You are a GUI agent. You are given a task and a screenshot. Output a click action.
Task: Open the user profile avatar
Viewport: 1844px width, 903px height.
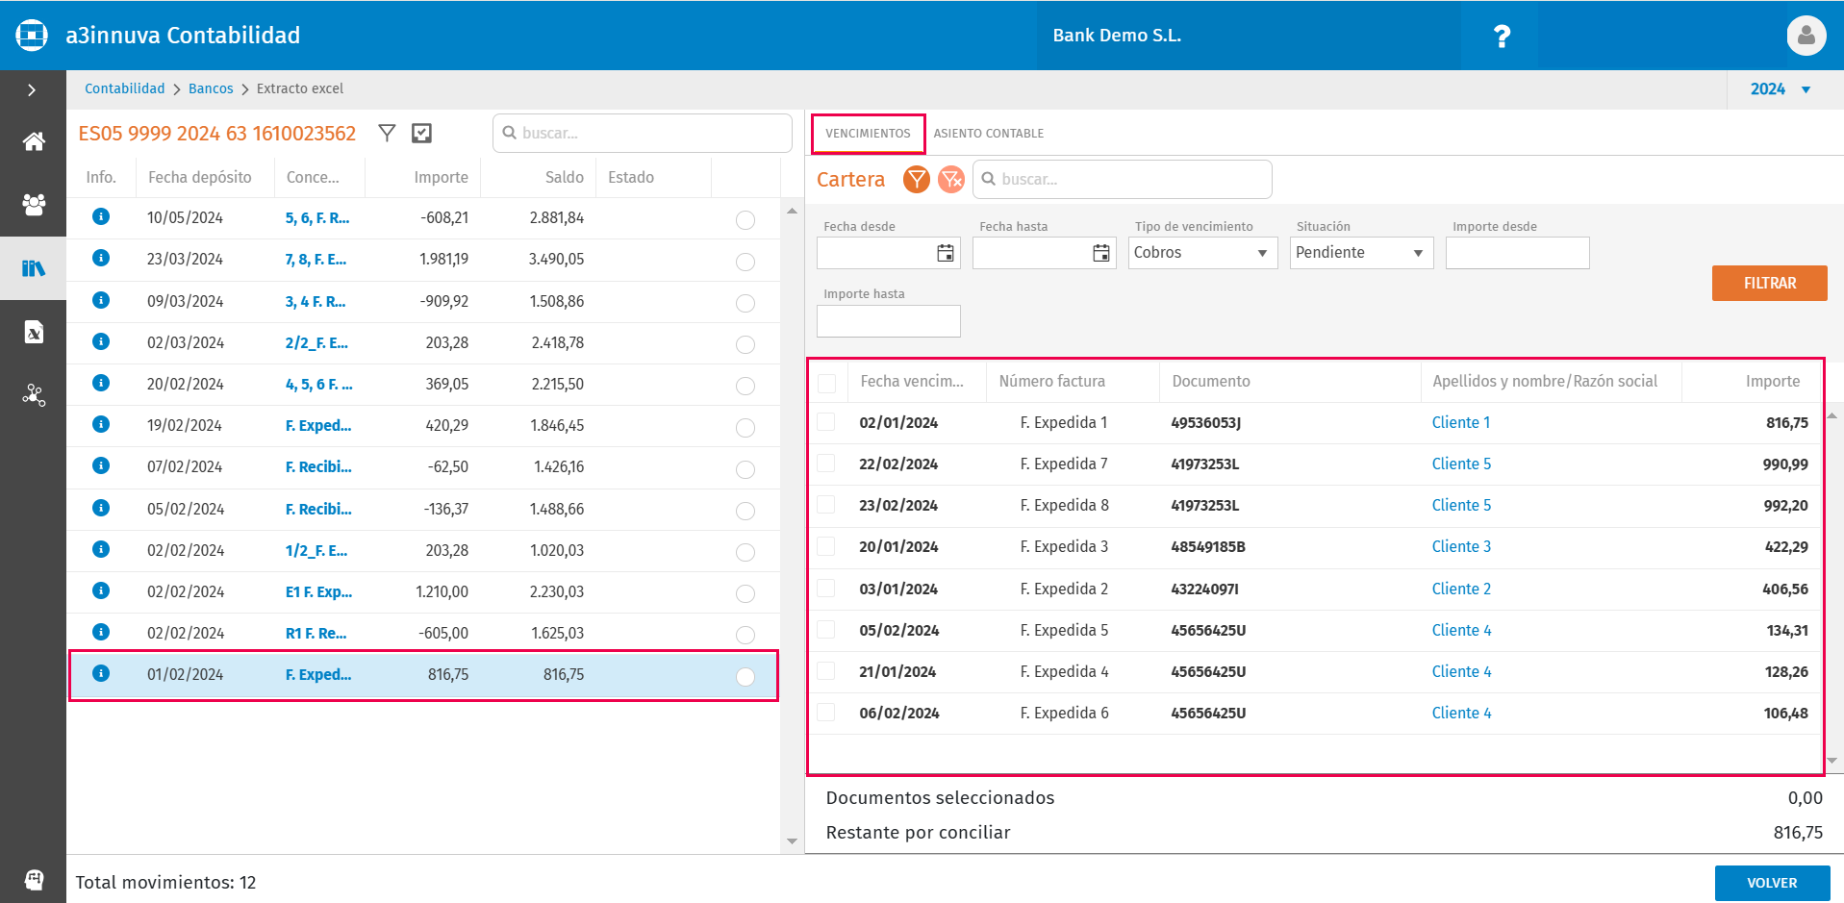click(1806, 36)
